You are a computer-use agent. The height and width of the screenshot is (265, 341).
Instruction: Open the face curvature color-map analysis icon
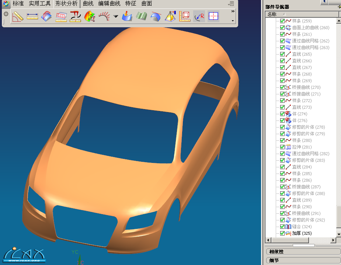90,16
